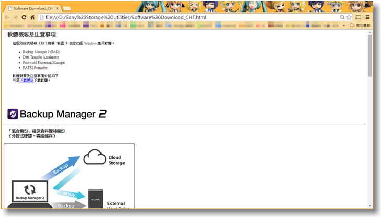Select the Software Download_CHT tab

33,8
